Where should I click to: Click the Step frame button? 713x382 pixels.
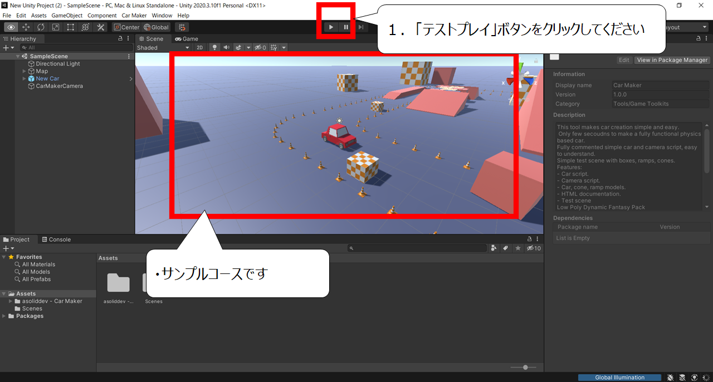coord(361,27)
